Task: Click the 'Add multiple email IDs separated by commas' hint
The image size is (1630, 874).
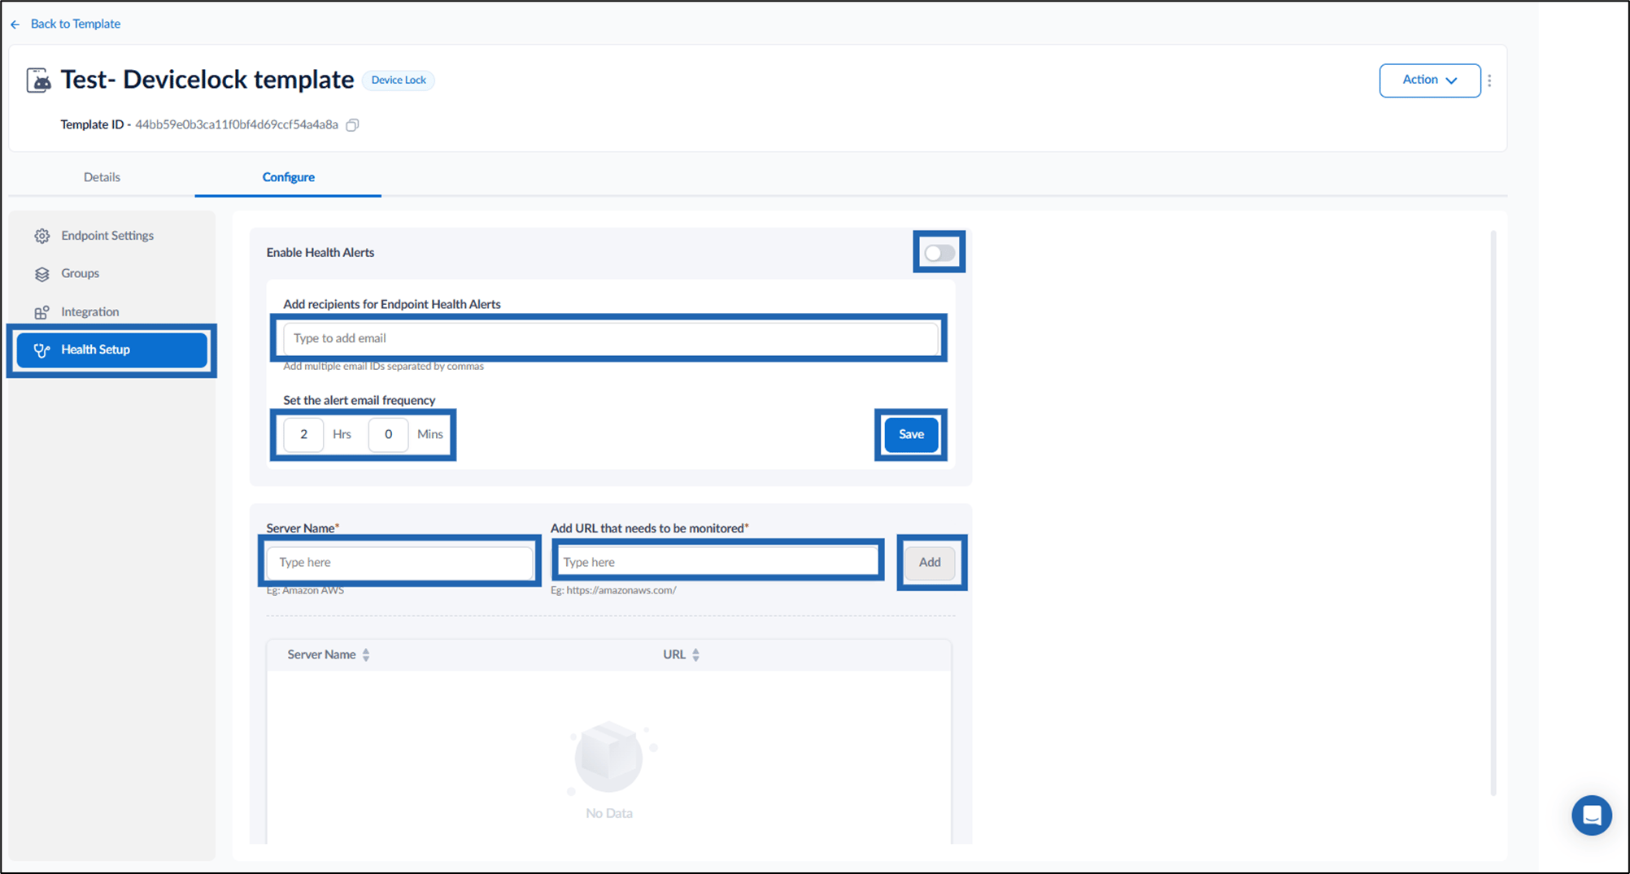Action: [383, 367]
